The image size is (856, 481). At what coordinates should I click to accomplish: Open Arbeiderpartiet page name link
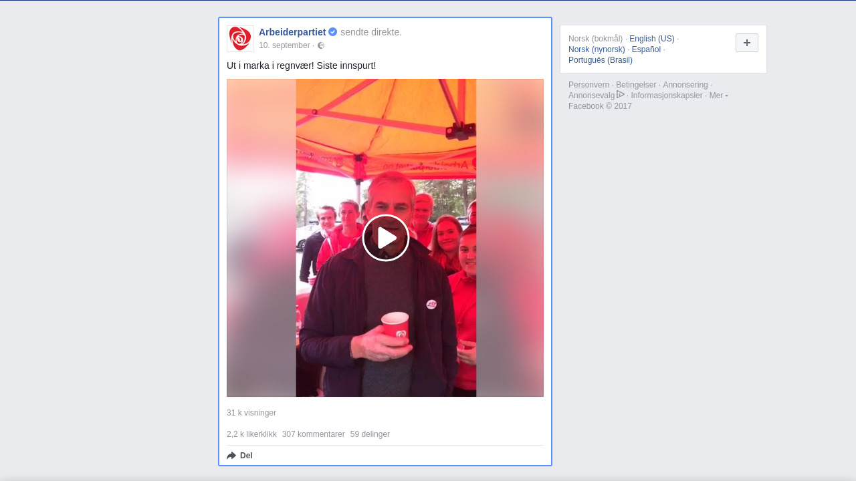(292, 32)
